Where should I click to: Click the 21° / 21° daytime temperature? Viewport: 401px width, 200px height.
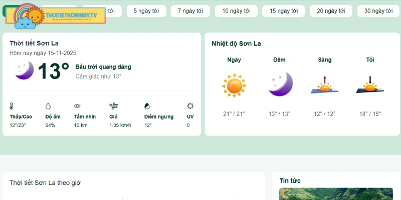[234, 114]
